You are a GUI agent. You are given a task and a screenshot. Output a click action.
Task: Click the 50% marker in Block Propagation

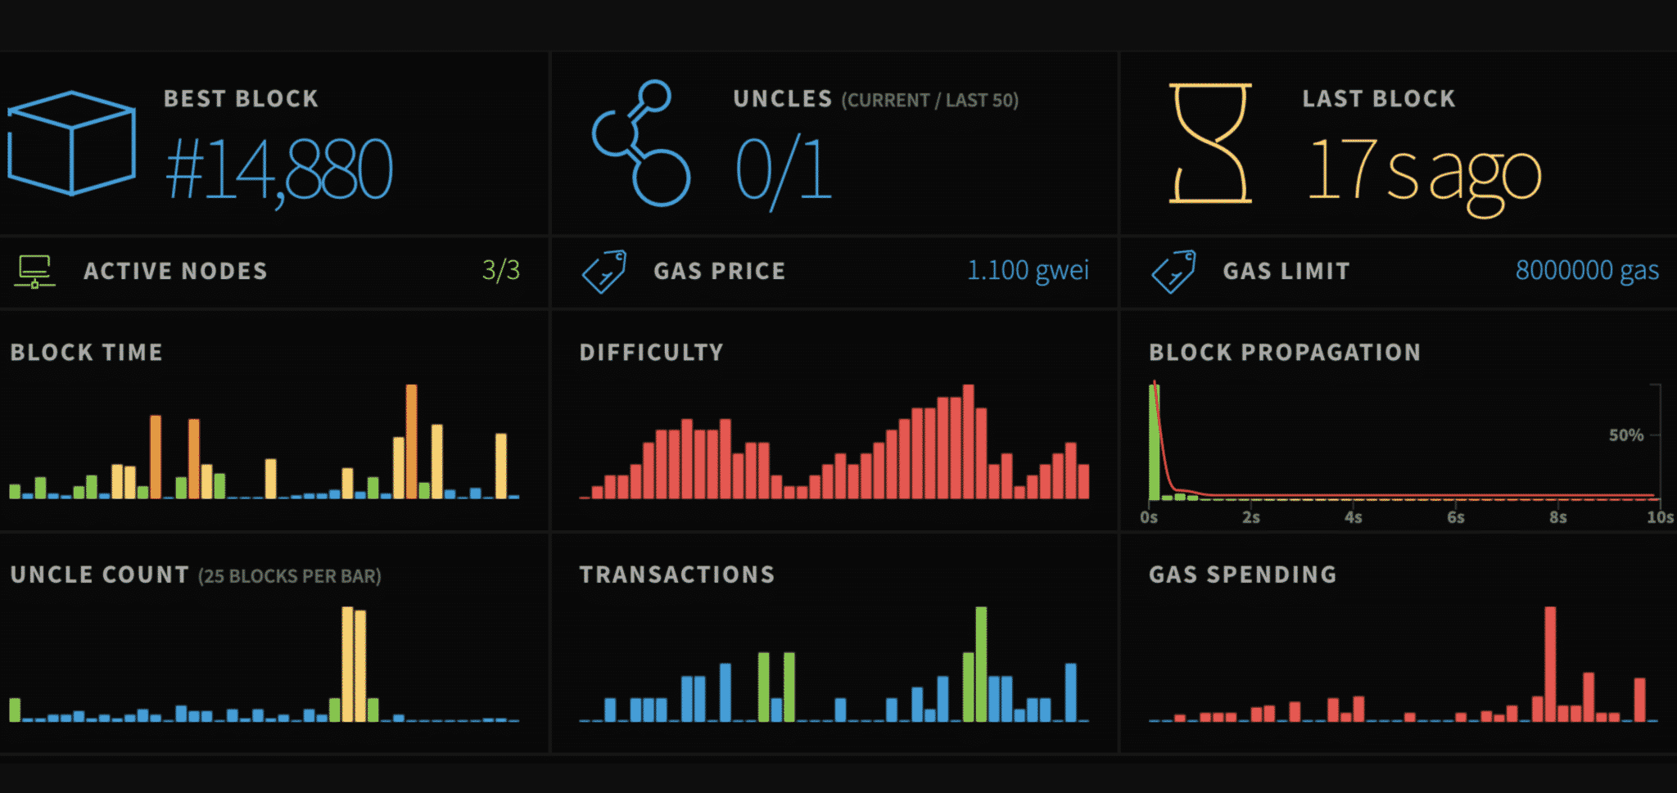click(x=1625, y=435)
